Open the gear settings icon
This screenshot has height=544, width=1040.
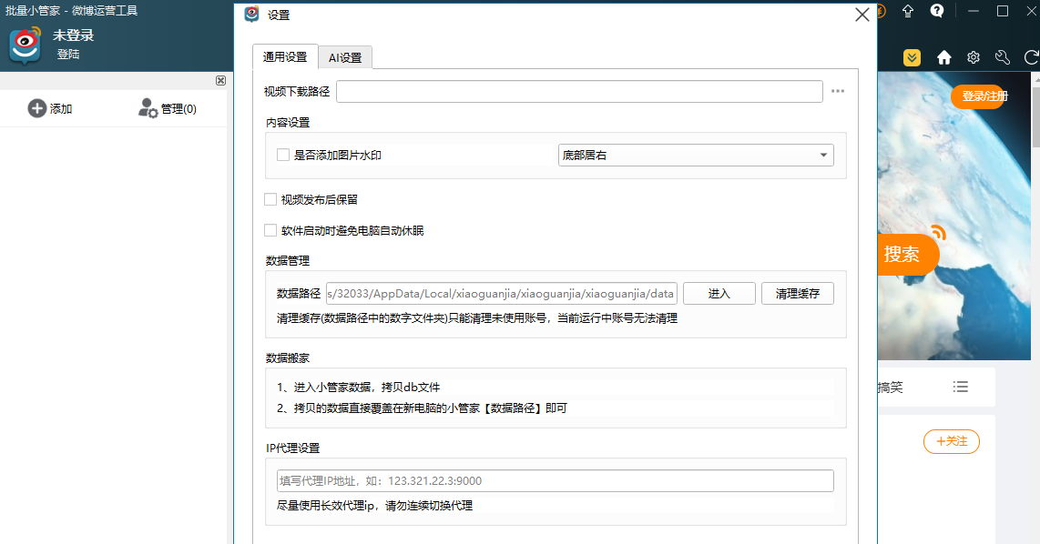point(974,57)
